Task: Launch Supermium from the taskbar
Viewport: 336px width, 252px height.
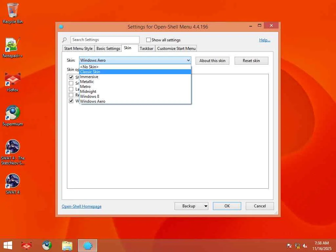Action: tap(47, 245)
